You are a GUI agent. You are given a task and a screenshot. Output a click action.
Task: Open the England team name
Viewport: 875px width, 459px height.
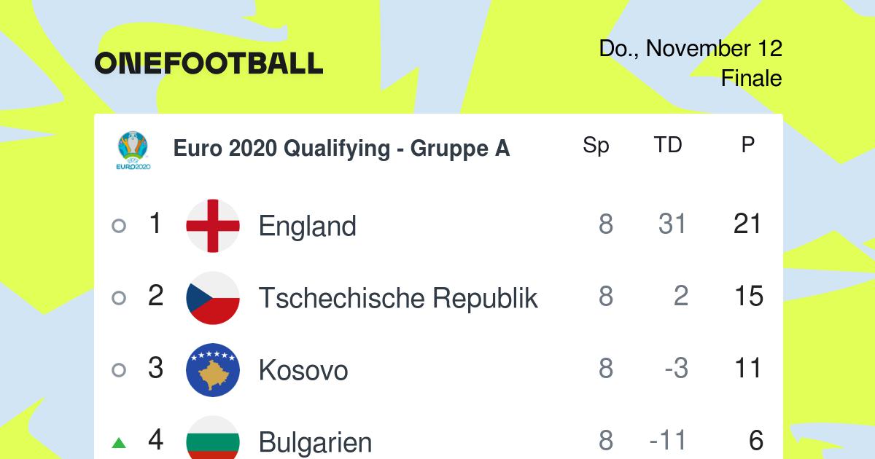pyautogui.click(x=308, y=227)
